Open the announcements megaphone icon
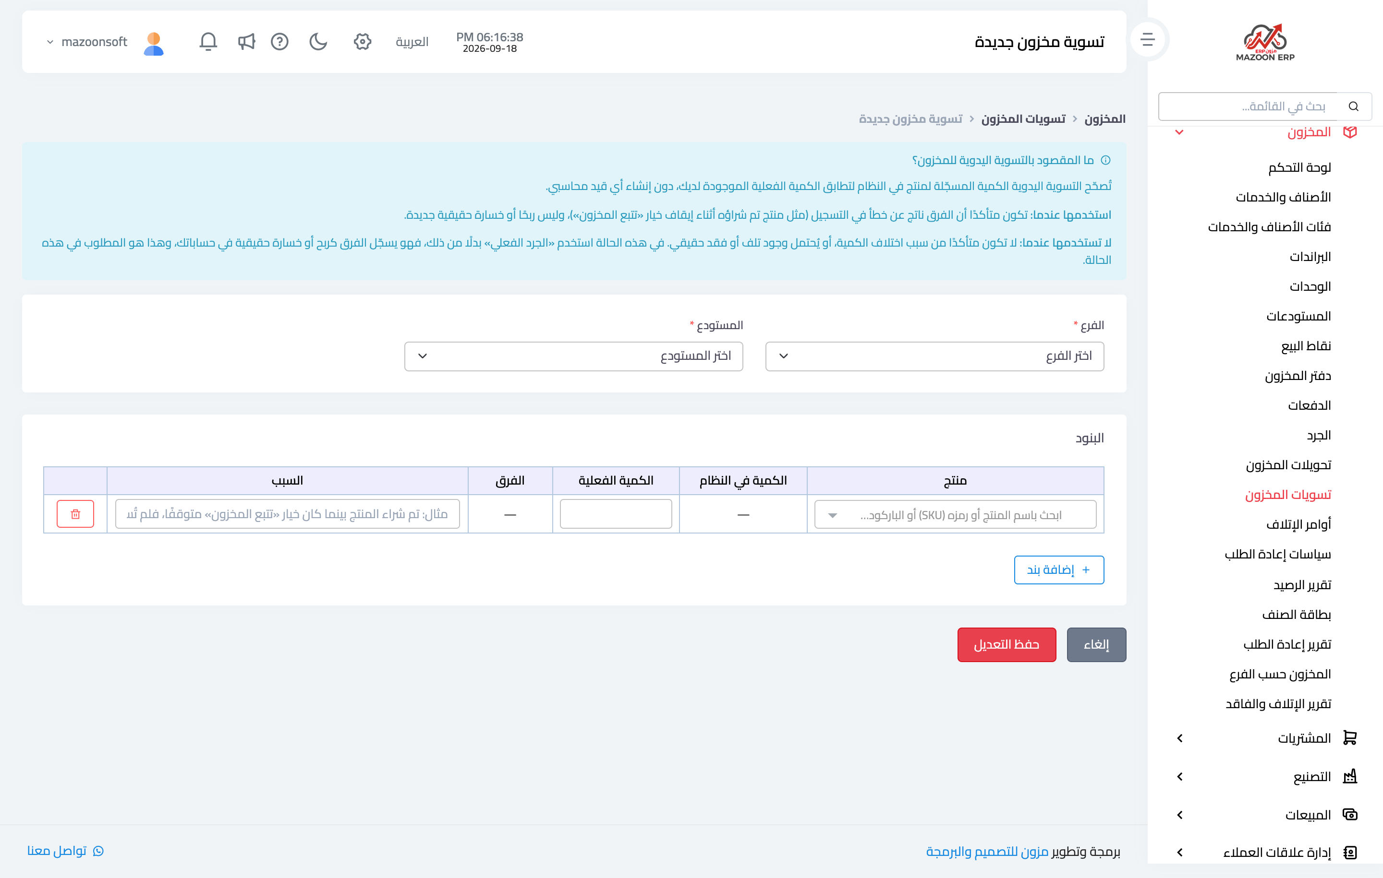The width and height of the screenshot is (1383, 878). 246,41
